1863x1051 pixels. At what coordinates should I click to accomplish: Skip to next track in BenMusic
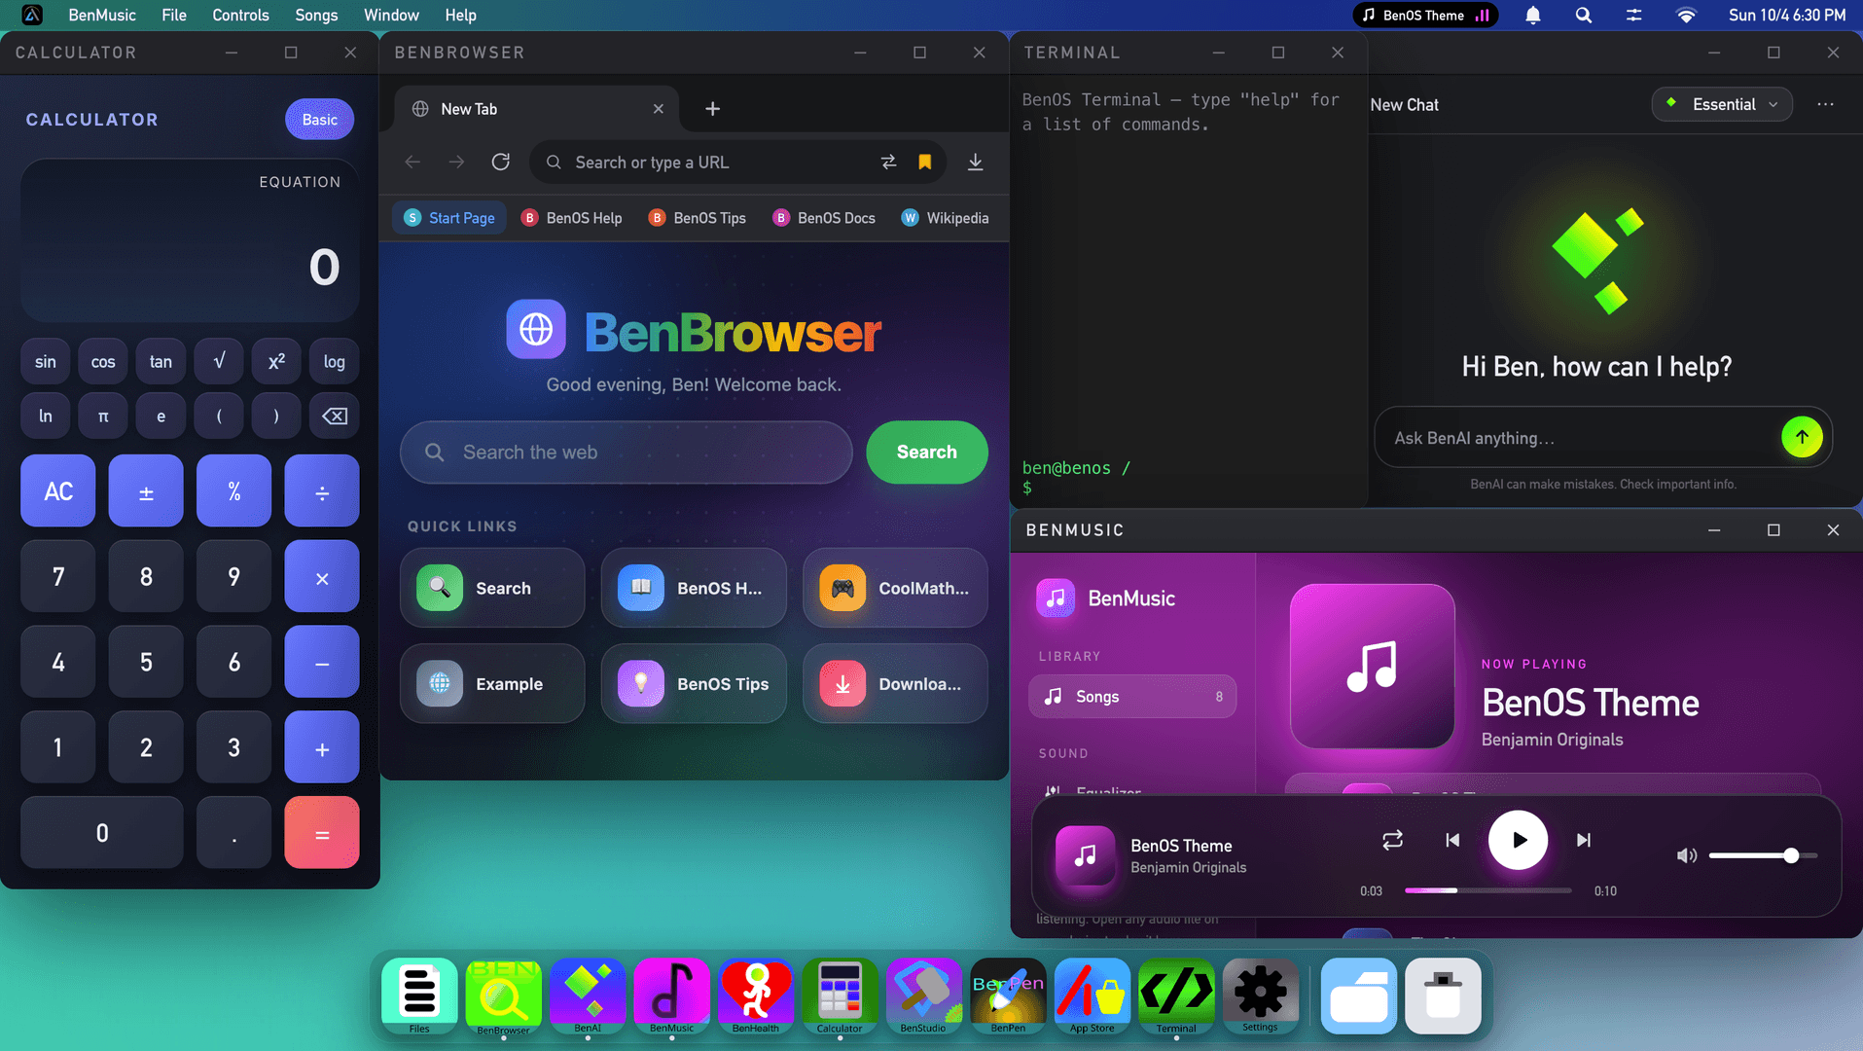(1584, 840)
